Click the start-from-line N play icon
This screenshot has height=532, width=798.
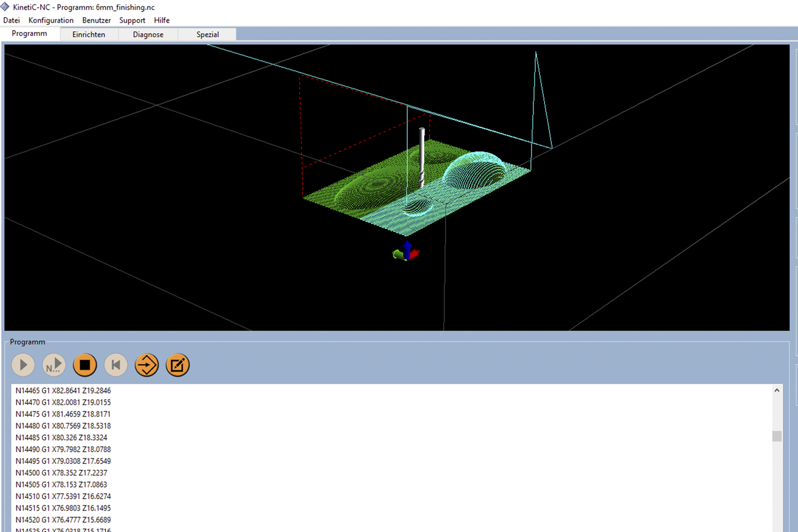click(54, 365)
